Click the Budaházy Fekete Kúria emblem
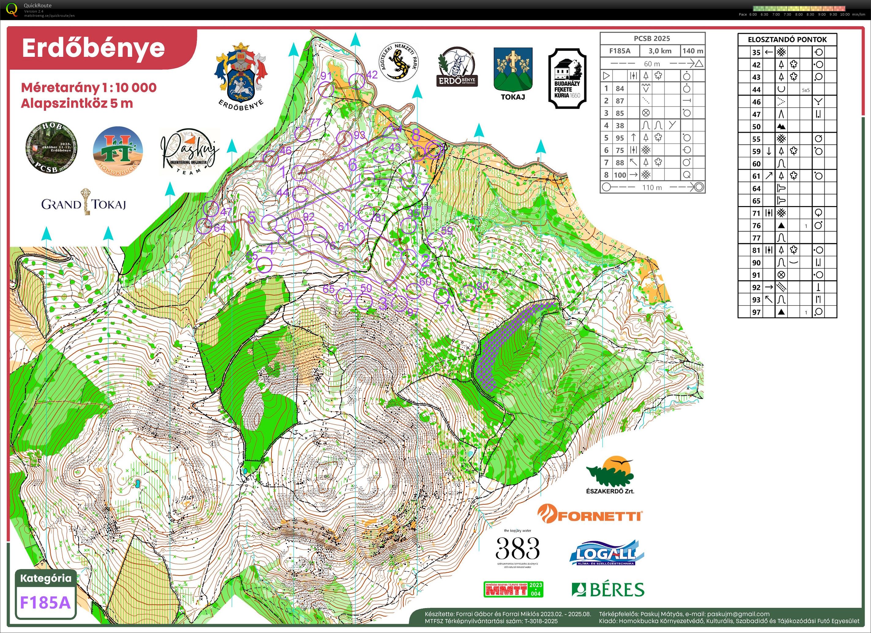 pos(567,78)
